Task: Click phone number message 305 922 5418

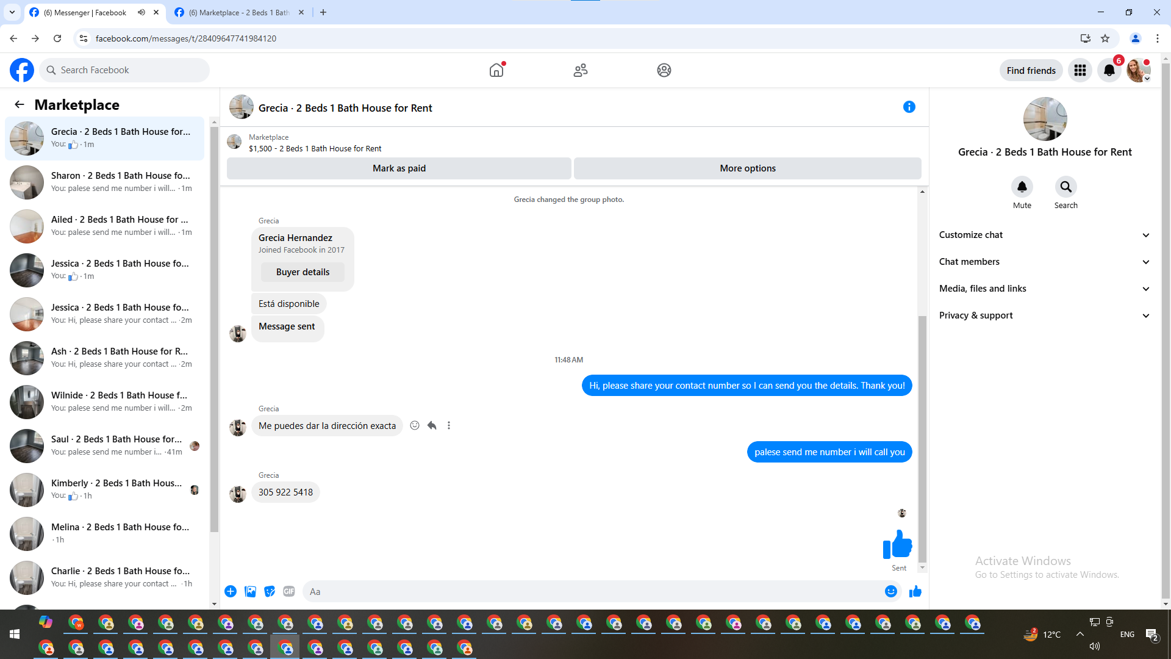Action: point(285,492)
